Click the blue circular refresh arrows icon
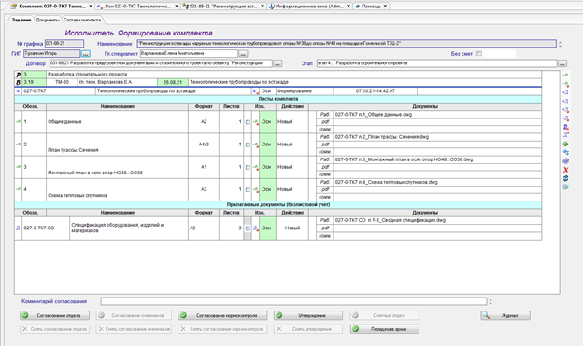This screenshot has height=346, width=583. click(x=565, y=178)
